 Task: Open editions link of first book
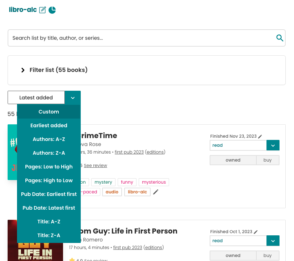155,152
